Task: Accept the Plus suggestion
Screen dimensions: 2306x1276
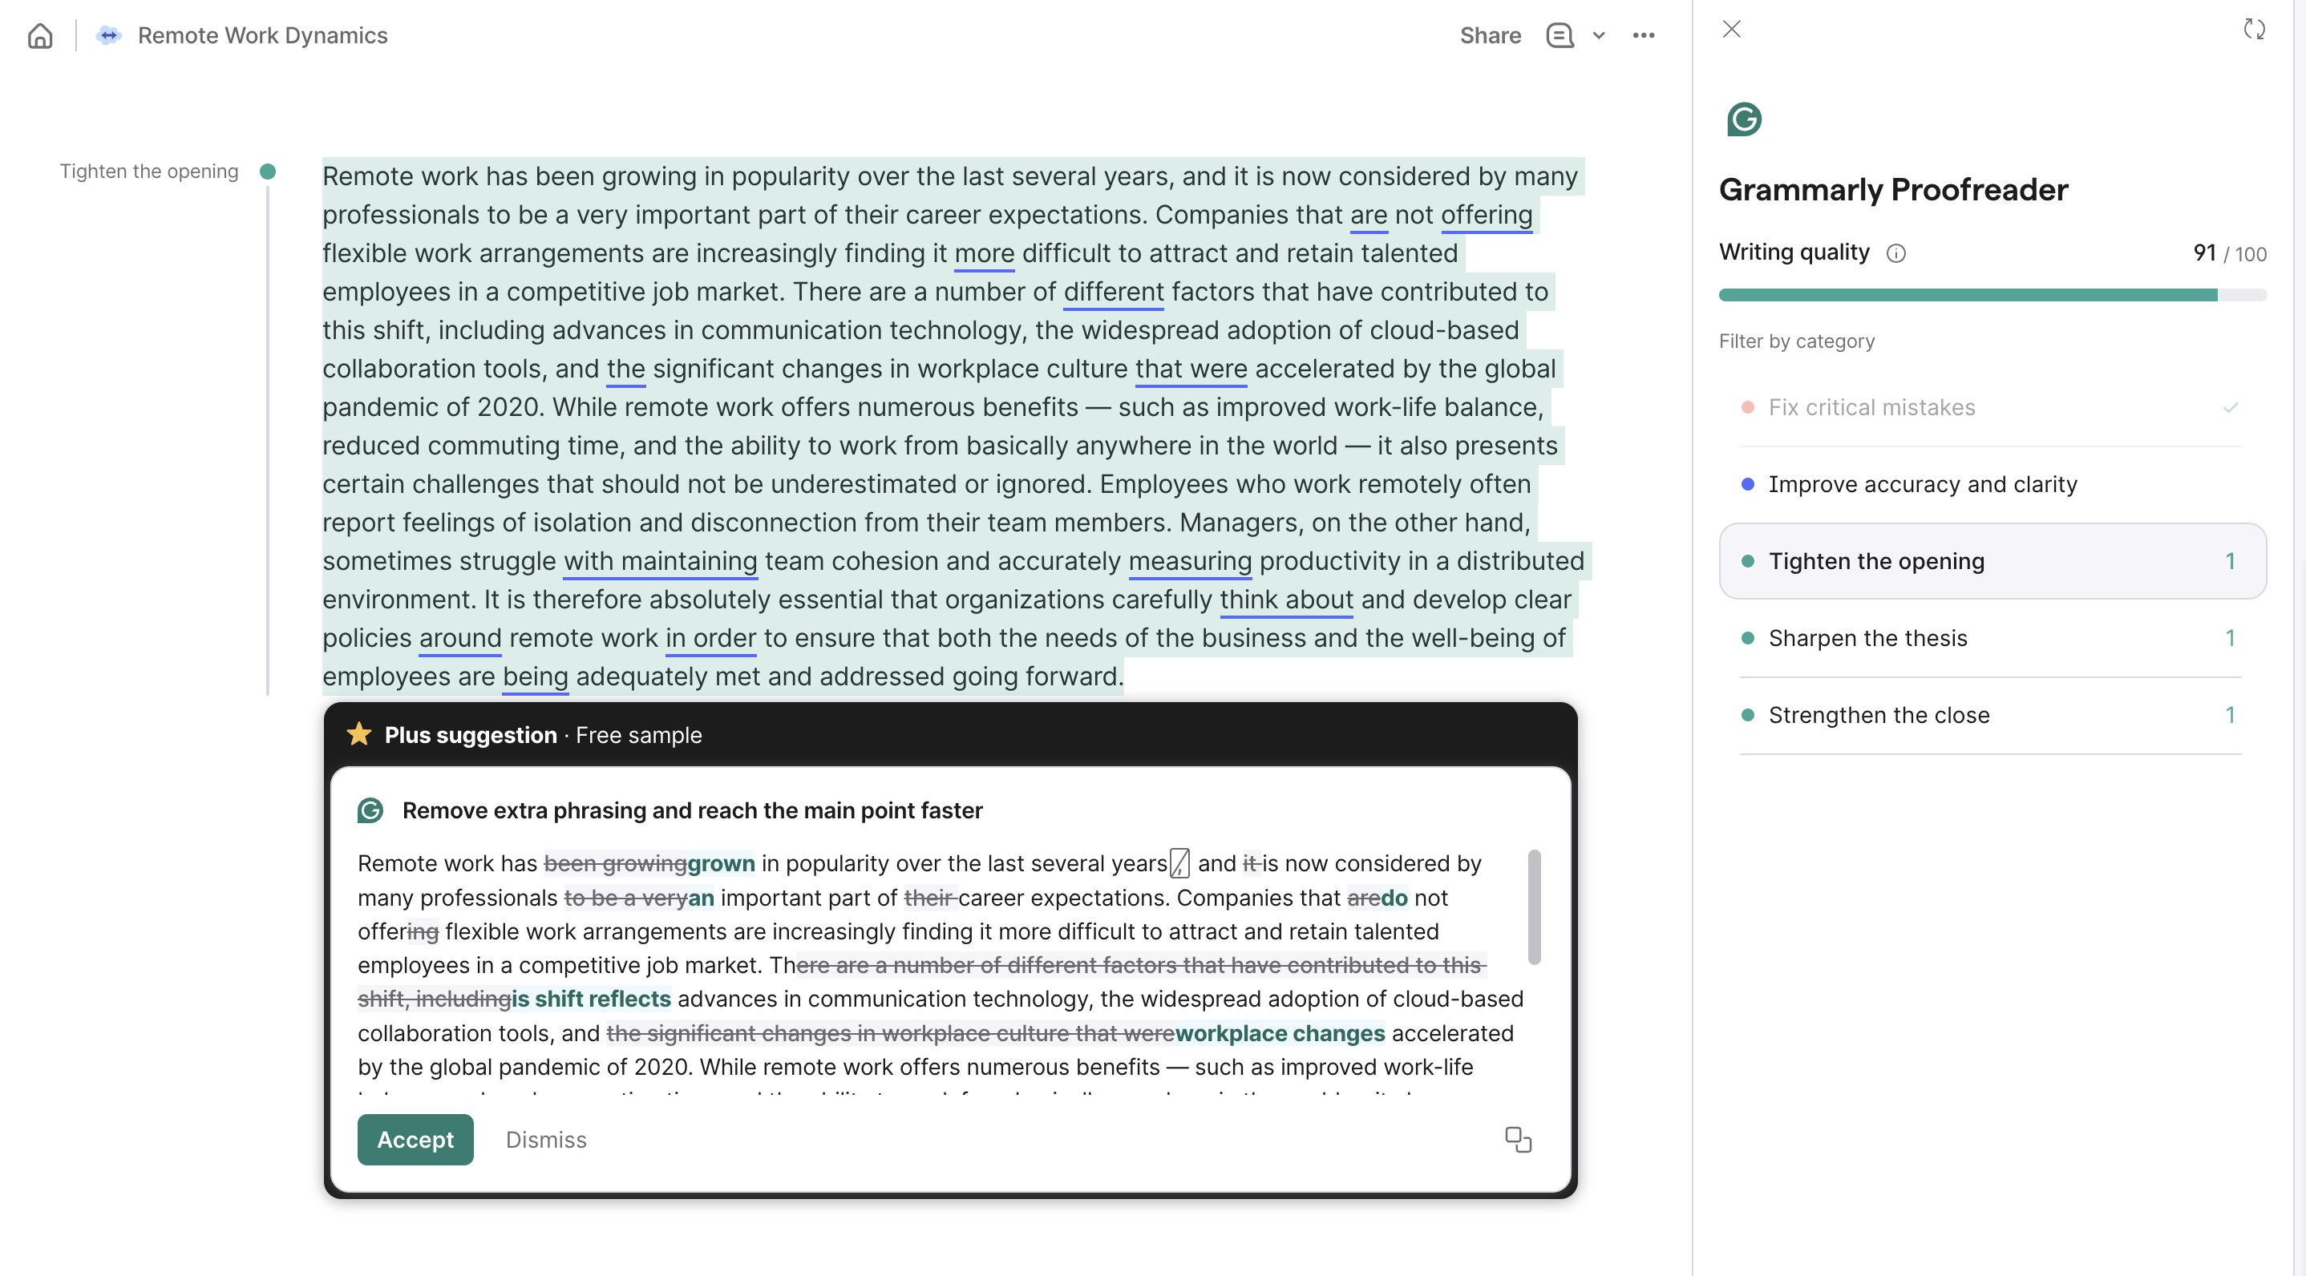Action: click(415, 1139)
